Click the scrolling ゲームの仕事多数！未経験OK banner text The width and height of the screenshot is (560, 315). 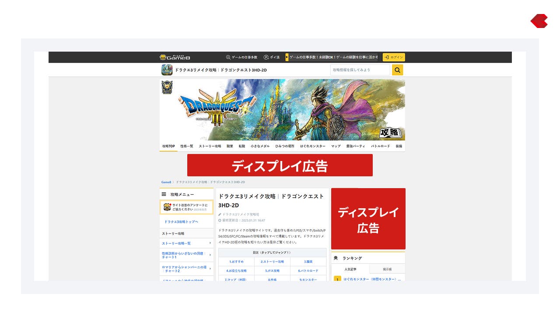pos(333,57)
